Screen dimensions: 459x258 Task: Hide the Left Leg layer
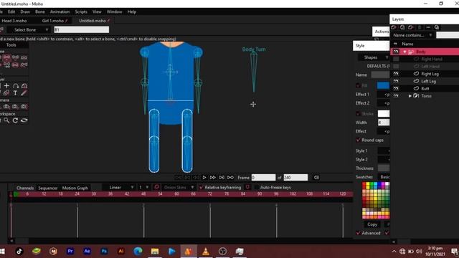tap(396, 81)
